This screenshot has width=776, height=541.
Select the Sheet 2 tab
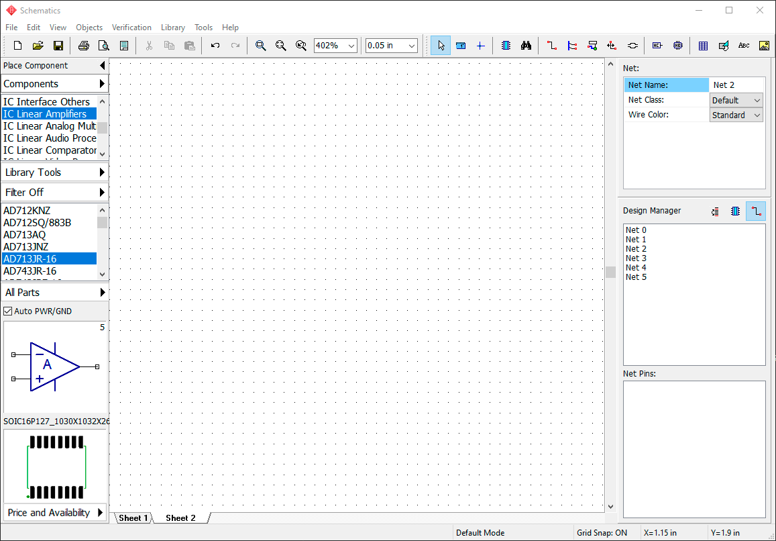[180, 518]
